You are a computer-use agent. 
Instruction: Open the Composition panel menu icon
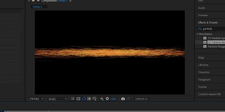pyautogui.click(x=70, y=1)
